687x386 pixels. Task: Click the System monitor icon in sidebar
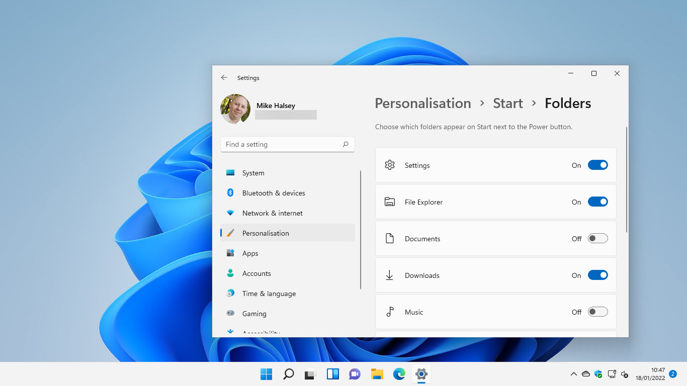[230, 173]
